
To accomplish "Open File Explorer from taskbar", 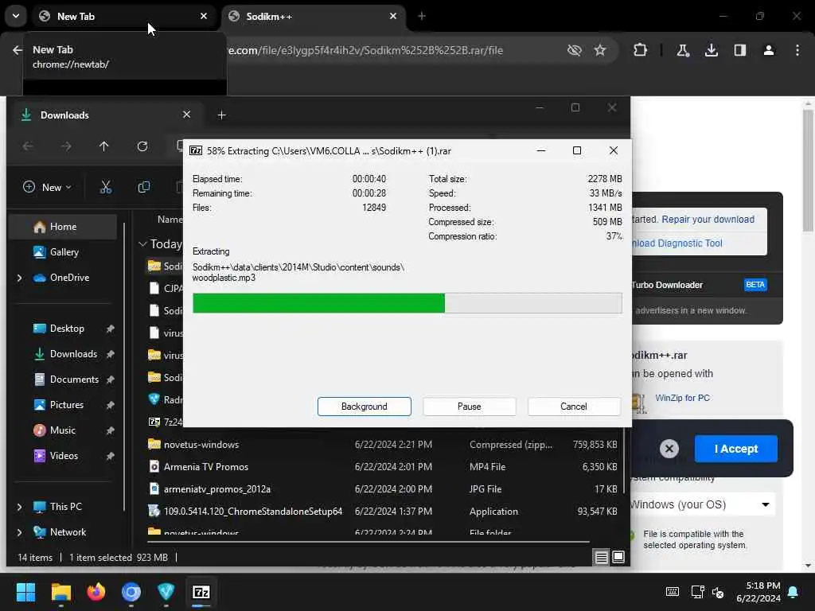I will pyautogui.click(x=60, y=592).
